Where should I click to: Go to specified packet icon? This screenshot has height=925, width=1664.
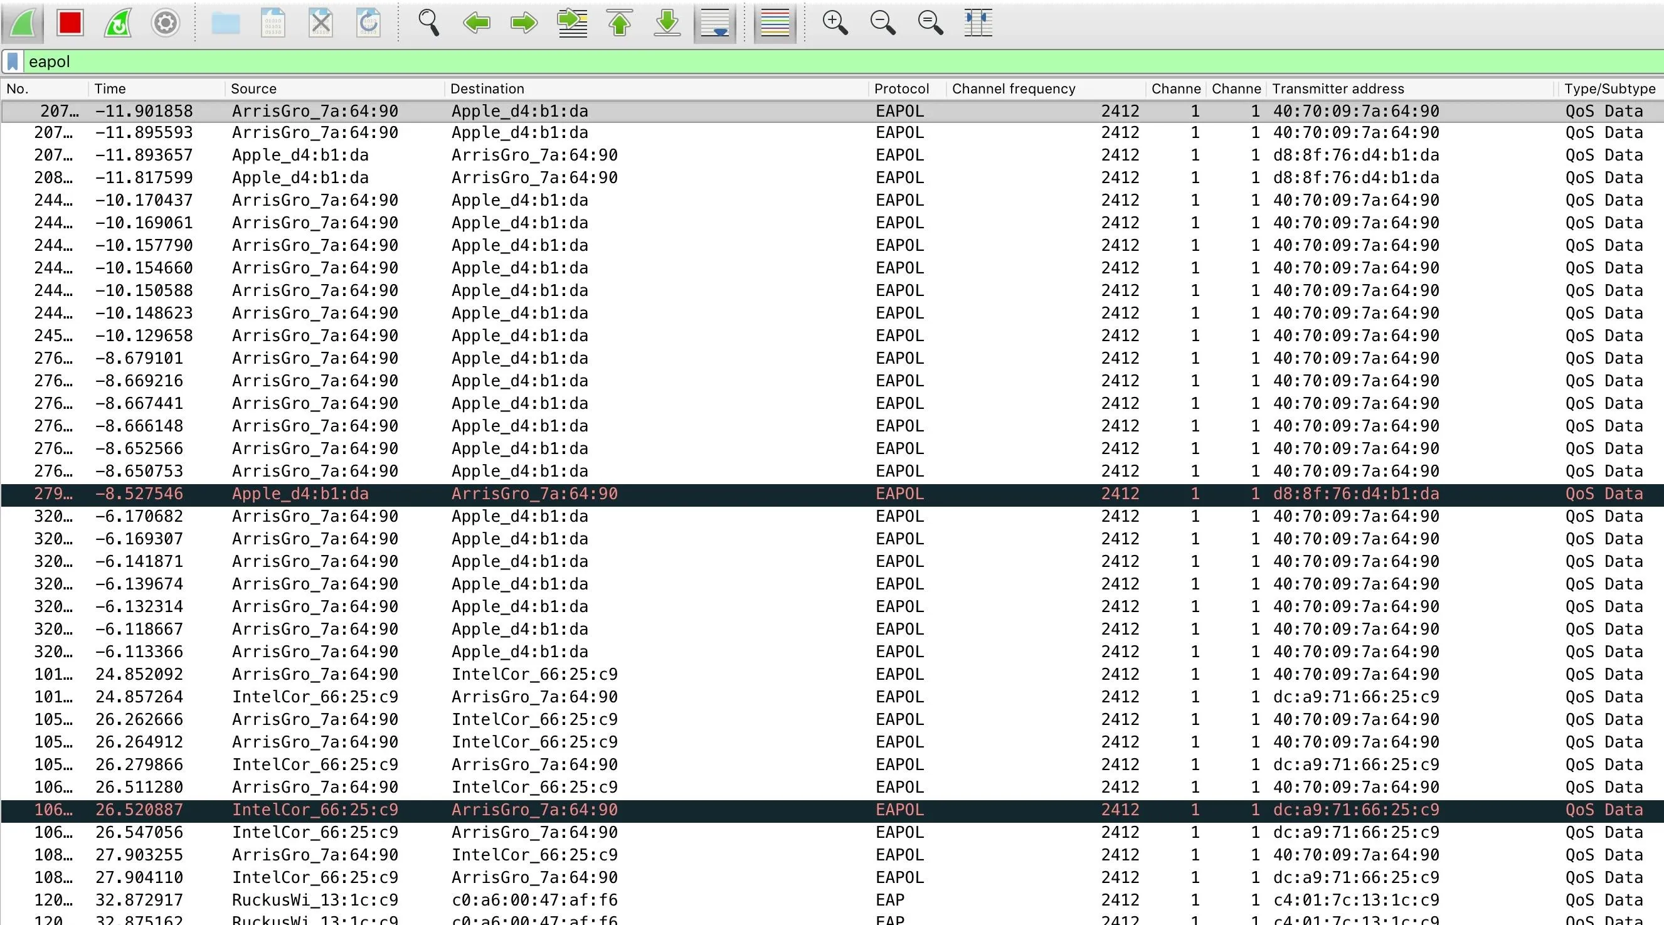pyautogui.click(x=572, y=23)
